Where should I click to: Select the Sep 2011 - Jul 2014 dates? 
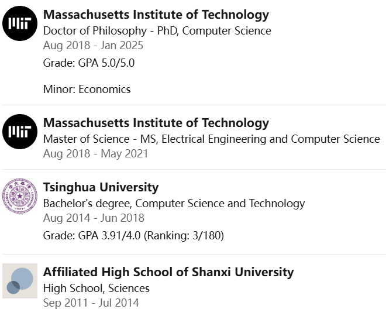click(91, 303)
